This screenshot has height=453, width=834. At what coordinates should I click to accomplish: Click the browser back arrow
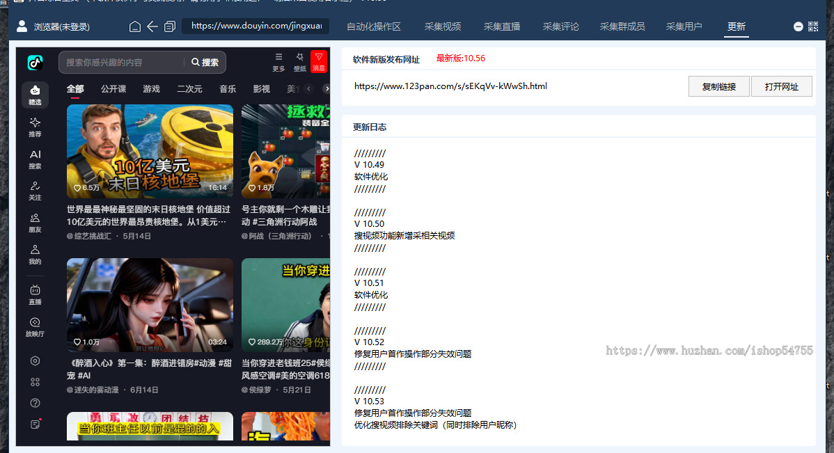[152, 26]
